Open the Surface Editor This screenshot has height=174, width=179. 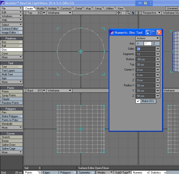[x=11, y=29]
